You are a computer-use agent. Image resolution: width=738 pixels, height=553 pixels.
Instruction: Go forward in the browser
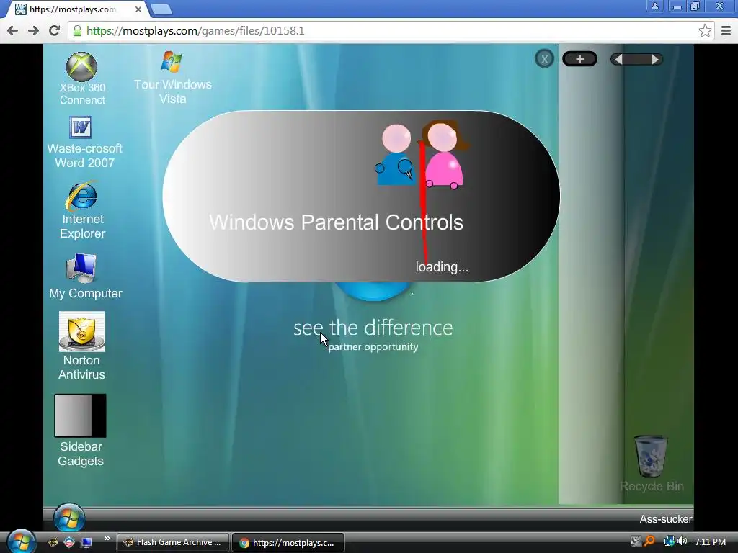pyautogui.click(x=33, y=31)
